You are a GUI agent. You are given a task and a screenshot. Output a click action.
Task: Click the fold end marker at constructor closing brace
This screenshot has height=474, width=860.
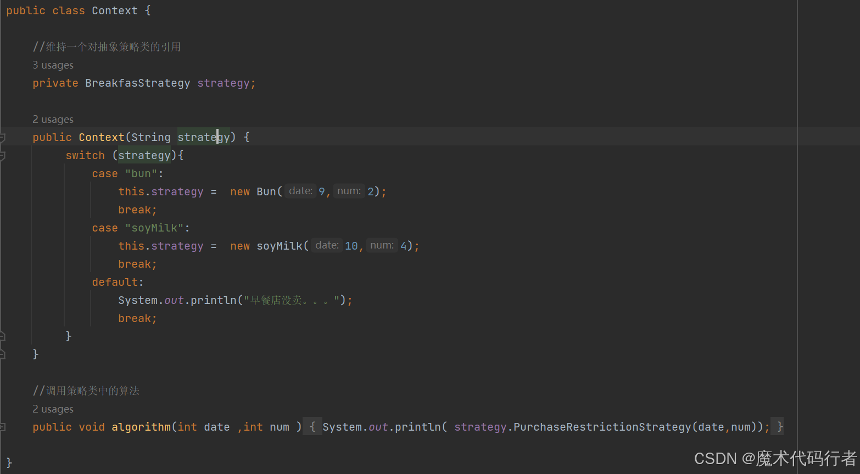click(x=3, y=354)
